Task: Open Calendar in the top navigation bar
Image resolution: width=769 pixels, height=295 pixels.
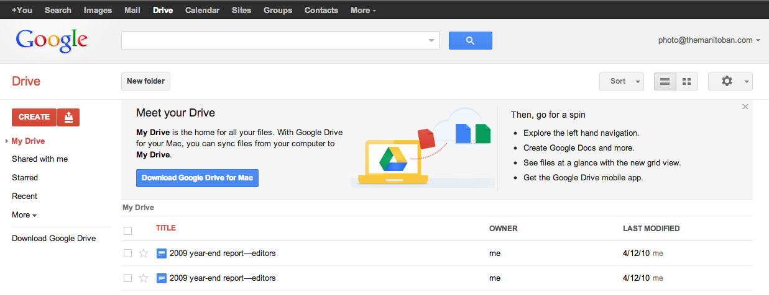Action: click(202, 10)
